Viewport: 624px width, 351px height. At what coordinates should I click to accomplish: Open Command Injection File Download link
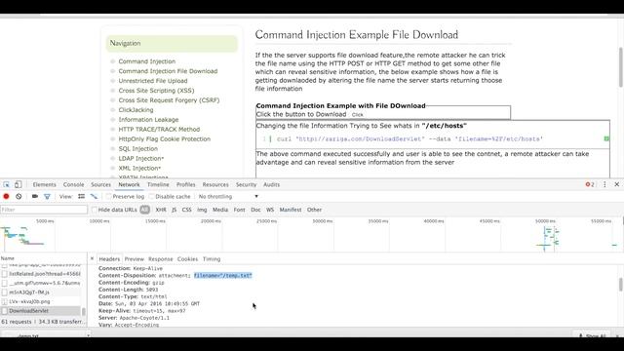tap(168, 71)
